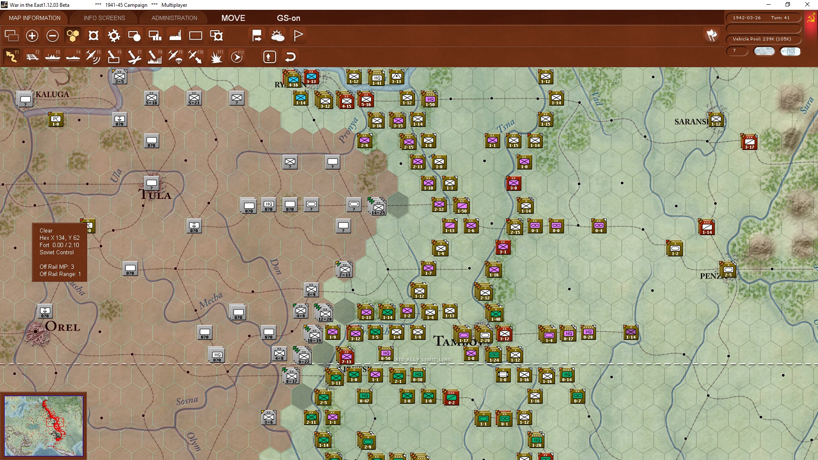Screen dimensions: 818x460
Task: Select Bomb Unit mode (F6)
Action: 113,57
